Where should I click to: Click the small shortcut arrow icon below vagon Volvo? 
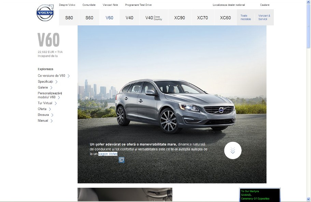point(122,160)
